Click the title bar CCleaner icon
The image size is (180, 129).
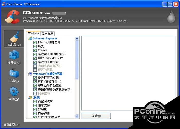(x=3, y=4)
